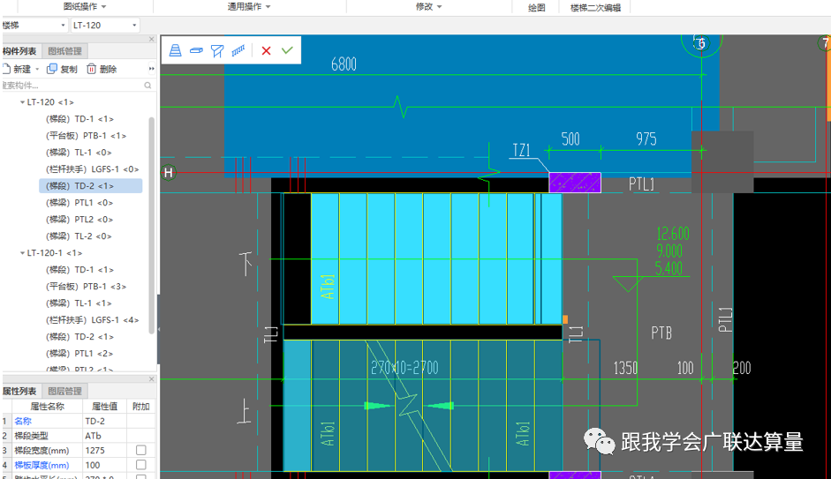Click the 删除 button label
Viewport: 831px width, 479px height.
tap(108, 70)
